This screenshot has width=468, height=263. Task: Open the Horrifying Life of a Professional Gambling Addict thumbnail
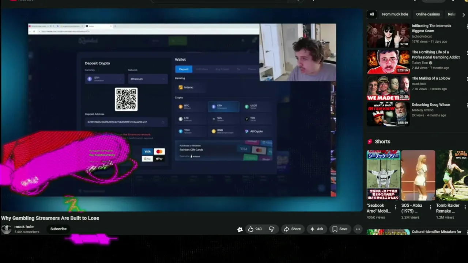pos(388,62)
